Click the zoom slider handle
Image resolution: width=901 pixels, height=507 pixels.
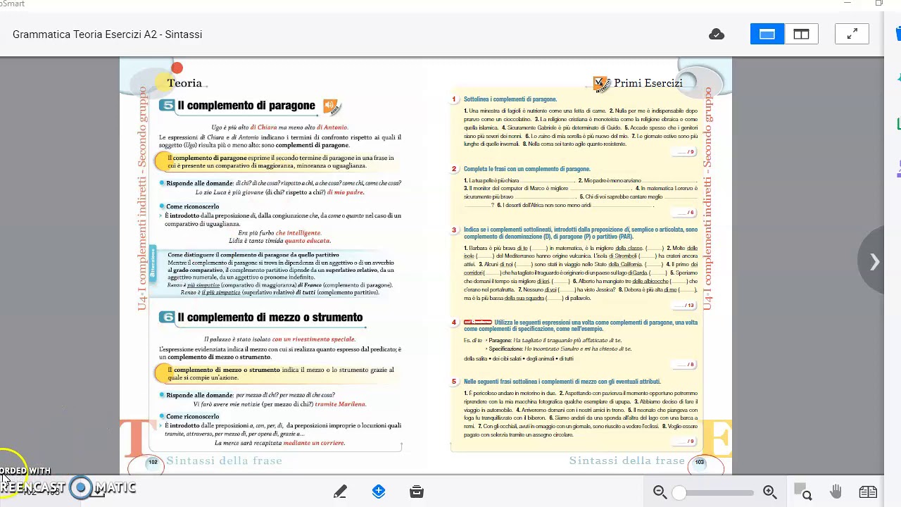click(679, 493)
